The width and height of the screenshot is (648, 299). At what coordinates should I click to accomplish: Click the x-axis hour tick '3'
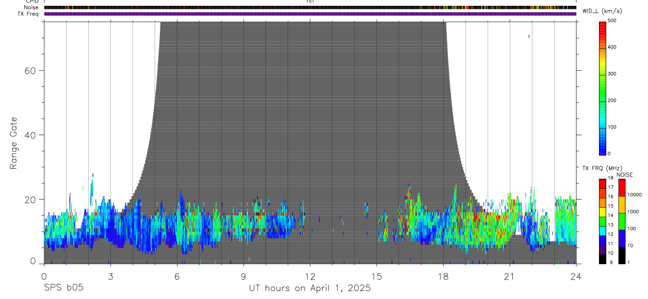[110, 276]
